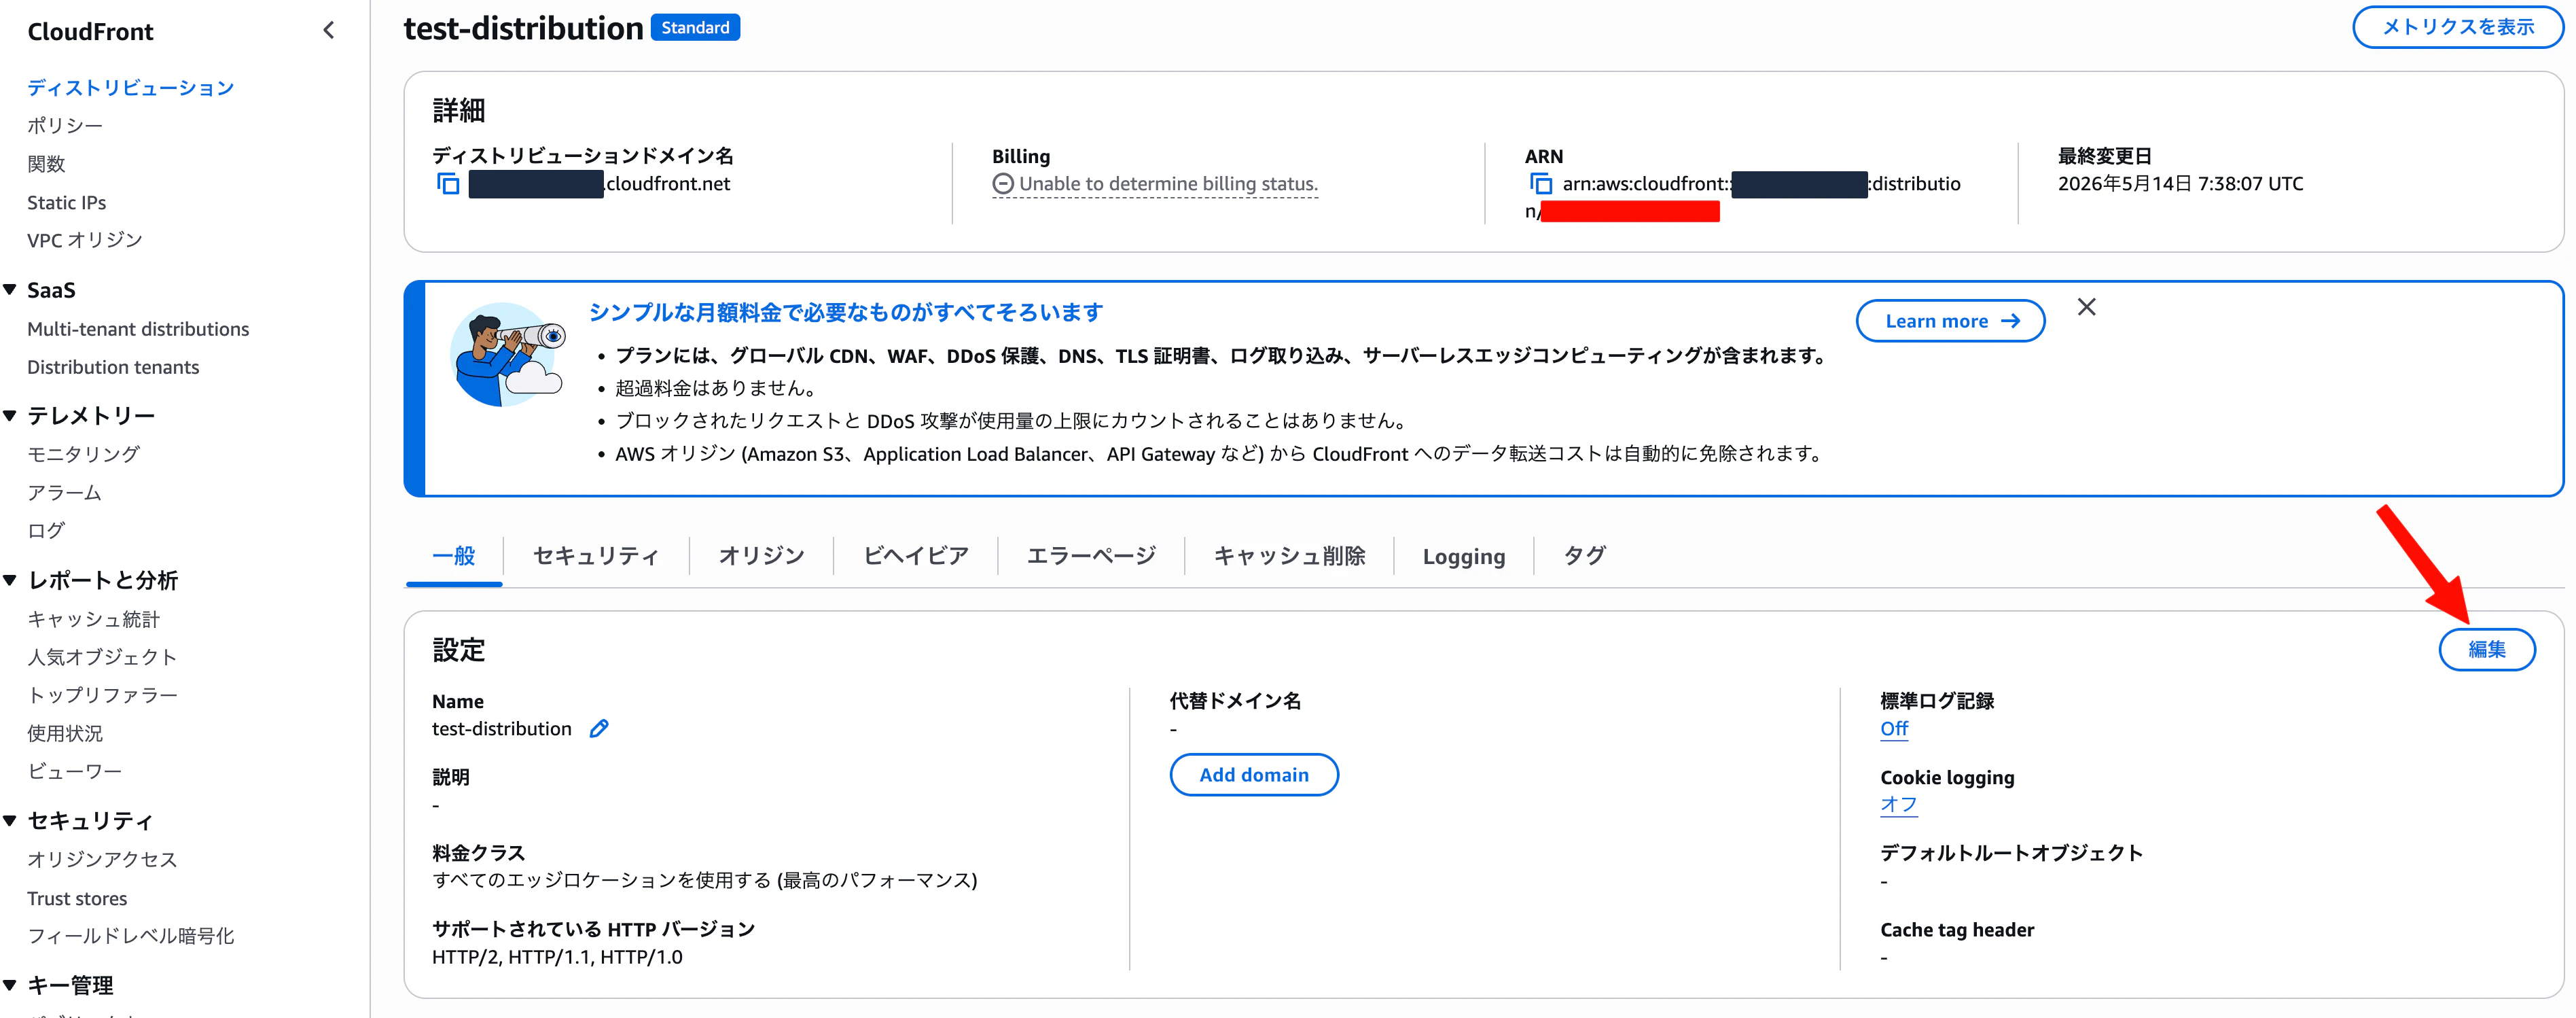Collapse the レポートと分析 sidebar section
The height and width of the screenshot is (1018, 2576).
[x=10, y=580]
